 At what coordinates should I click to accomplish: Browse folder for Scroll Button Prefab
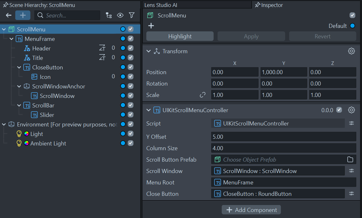point(350,159)
